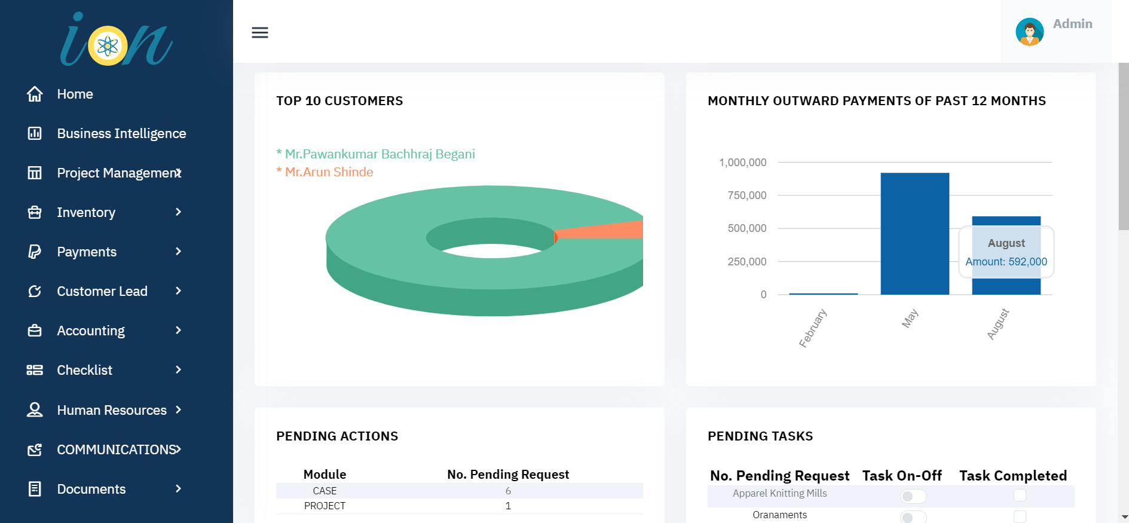The width and height of the screenshot is (1129, 523).
Task: Toggle Task On-Off for Oranaments
Action: (913, 517)
